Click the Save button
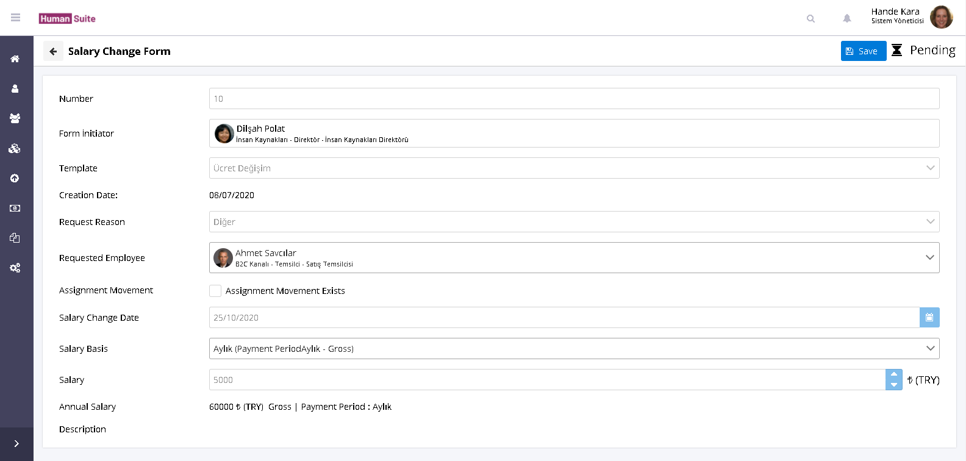Viewport: 966px width, 461px height. 863,51
